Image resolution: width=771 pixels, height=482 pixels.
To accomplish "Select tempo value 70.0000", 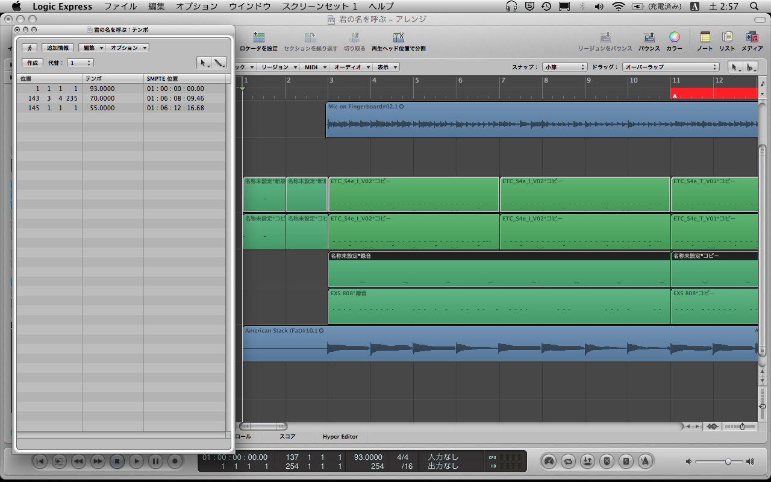I will coord(102,98).
